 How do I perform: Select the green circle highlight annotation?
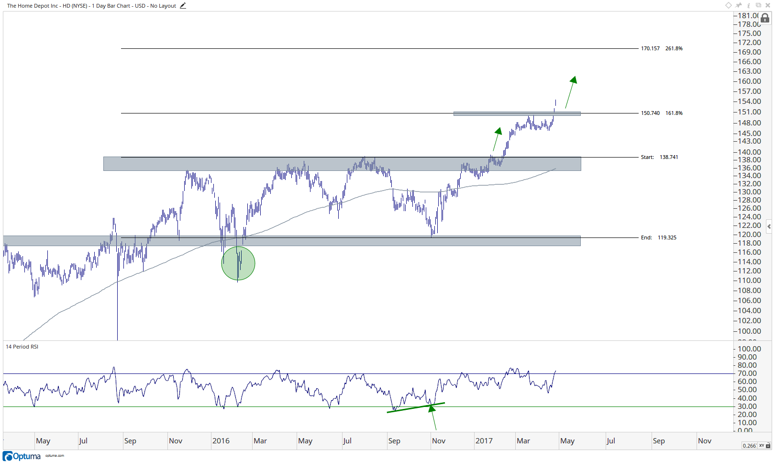pos(238,263)
